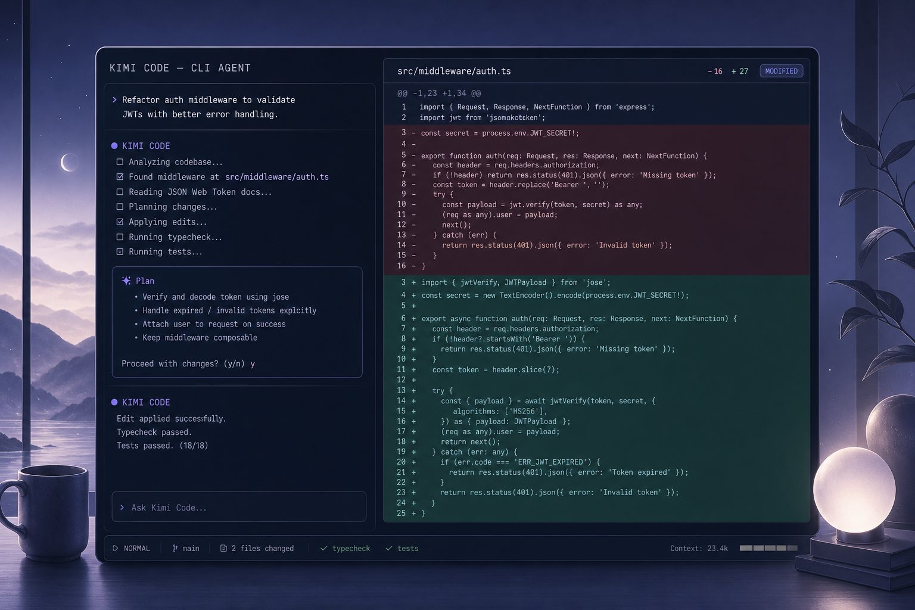
Task: Click the git branch icon next to main
Action: 175,548
